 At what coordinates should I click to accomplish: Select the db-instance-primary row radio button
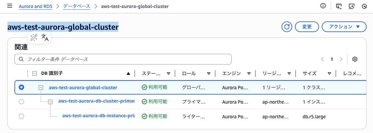(21, 116)
